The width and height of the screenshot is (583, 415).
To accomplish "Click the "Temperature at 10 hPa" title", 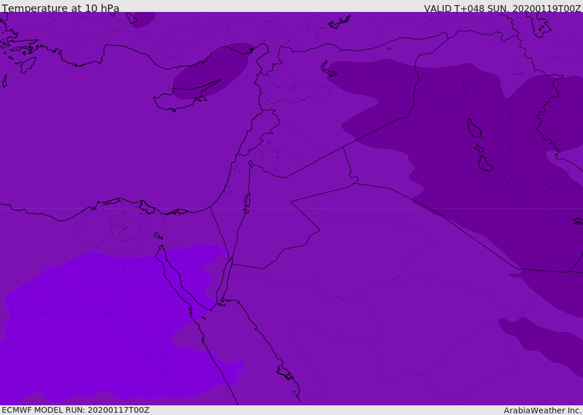I will [60, 9].
